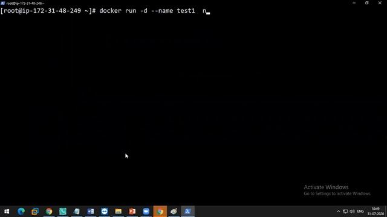The height and width of the screenshot is (217, 387).
Task: Click the '--name' flag in the command
Action: tap(162, 11)
